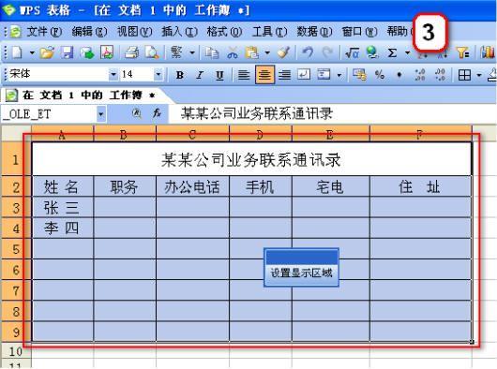
Task: Toggle Underline formatting
Action: tap(219, 75)
